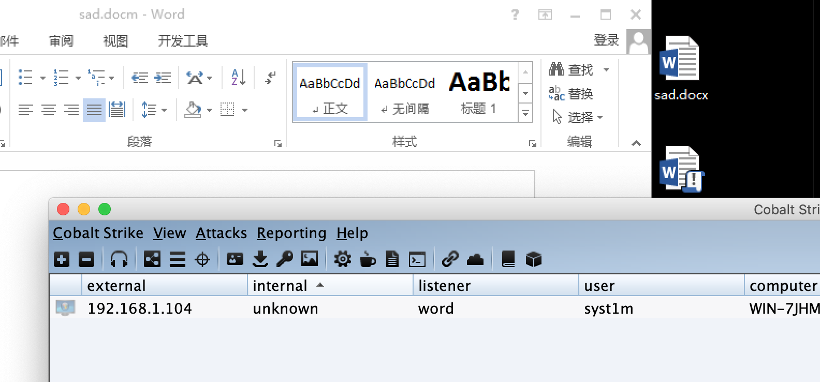Toggle distributed alignment in Word

coord(117,110)
